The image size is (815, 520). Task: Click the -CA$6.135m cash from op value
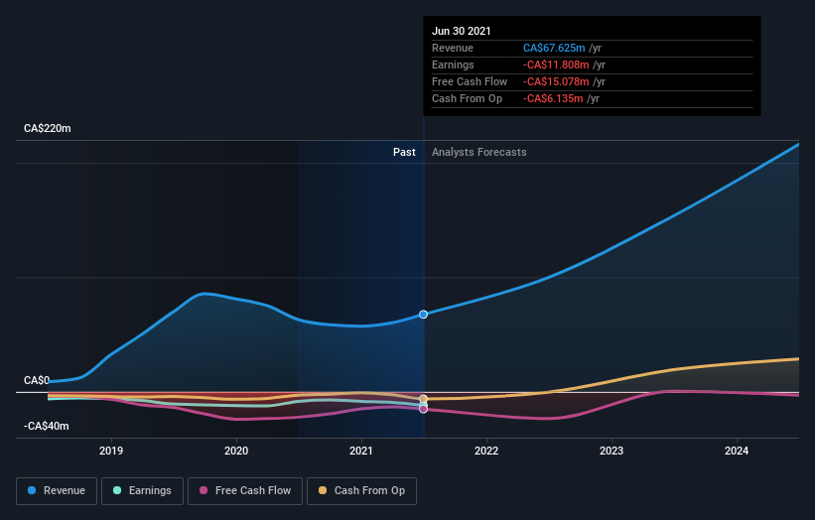[553, 98]
